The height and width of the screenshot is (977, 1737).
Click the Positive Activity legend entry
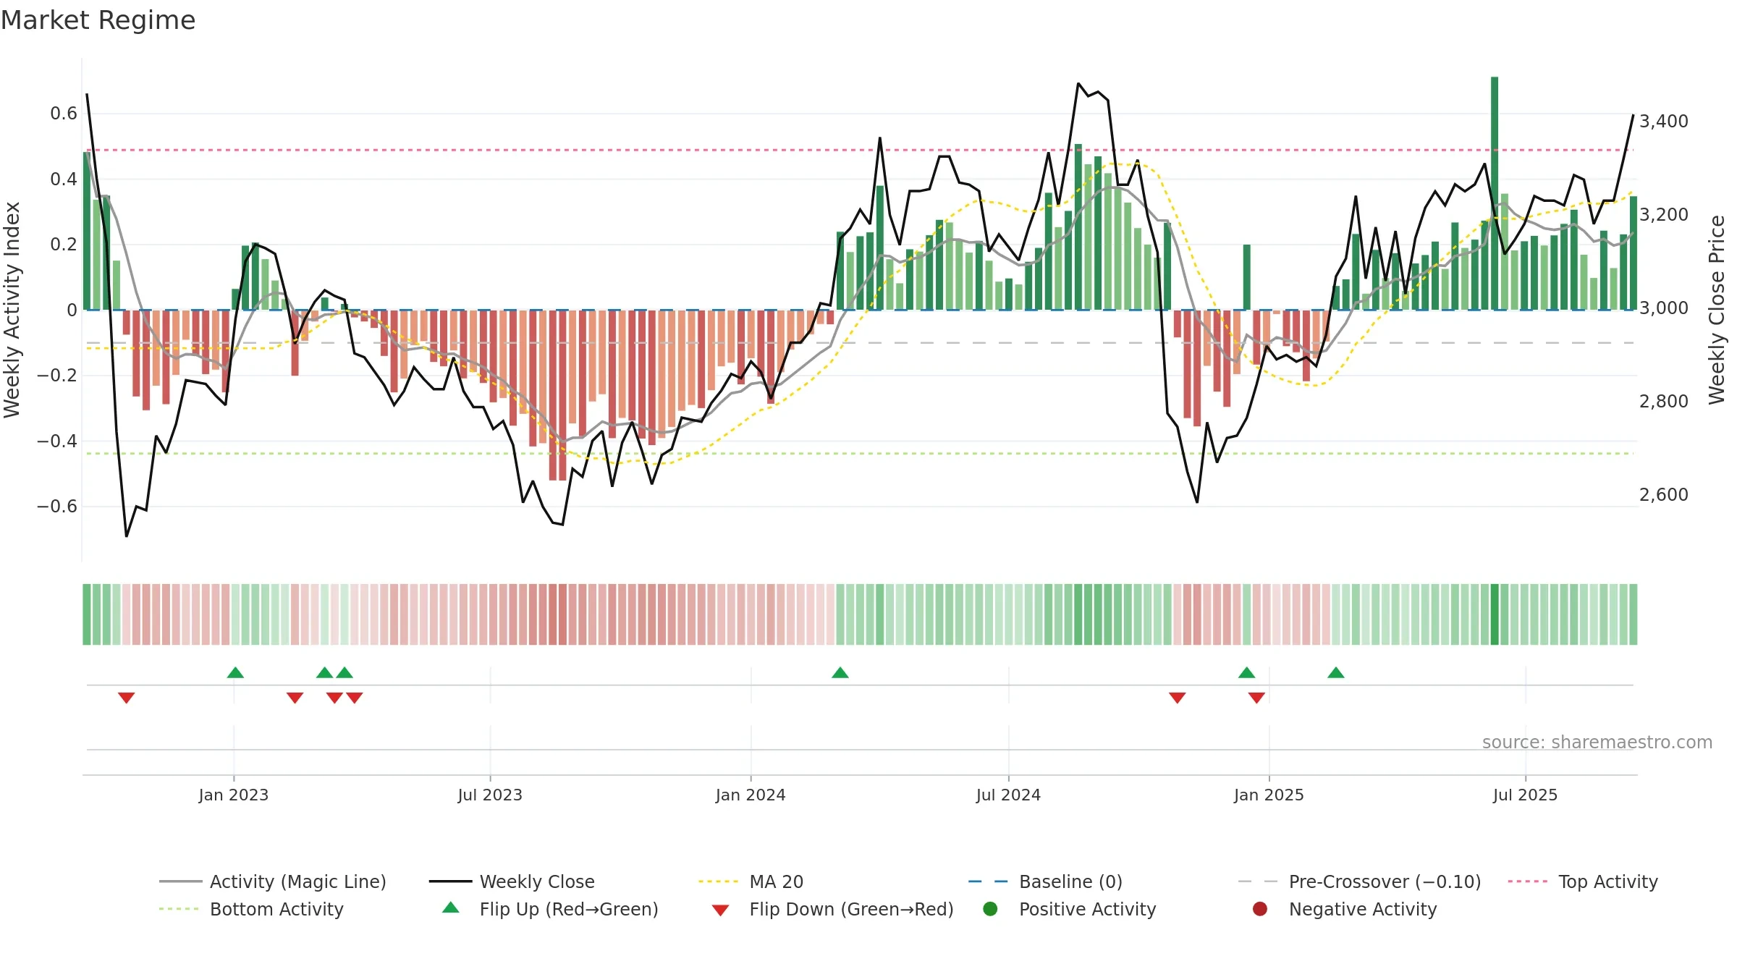1069,909
